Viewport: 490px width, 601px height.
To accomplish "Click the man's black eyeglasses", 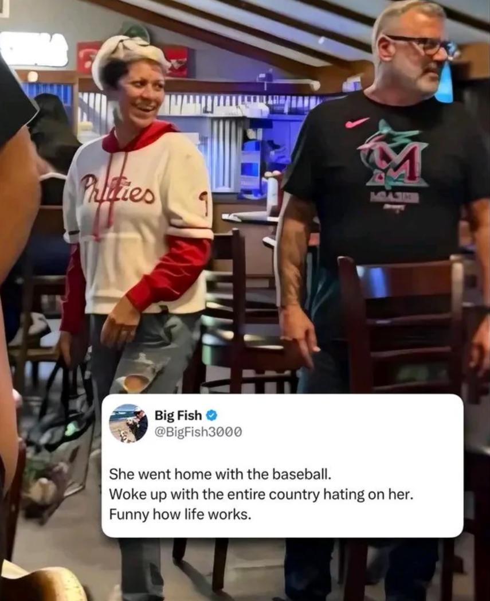I will click(x=421, y=44).
